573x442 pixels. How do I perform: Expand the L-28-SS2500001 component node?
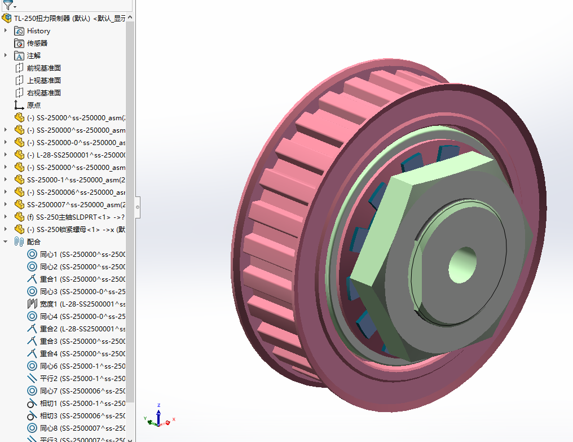pyautogui.click(x=6, y=155)
